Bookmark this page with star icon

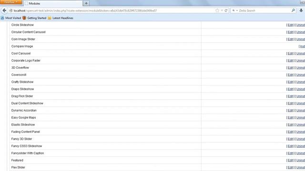[217, 10]
